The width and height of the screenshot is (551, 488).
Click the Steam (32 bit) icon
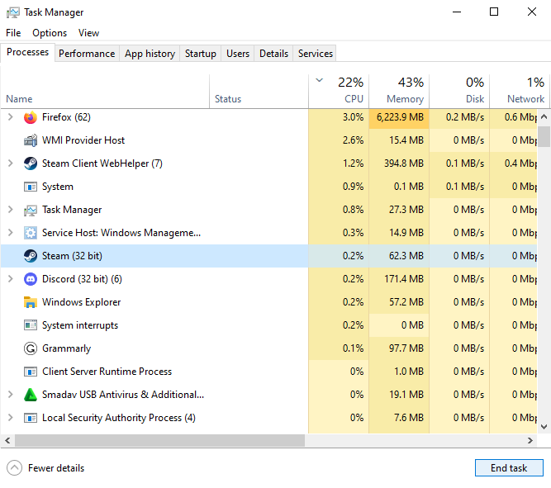[31, 256]
